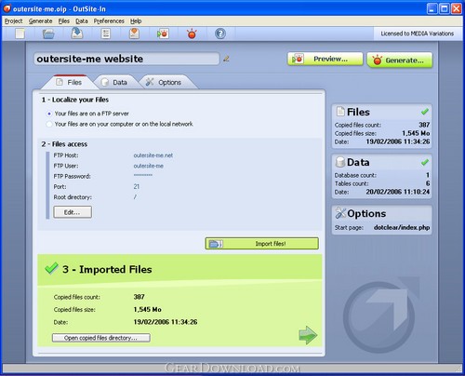The width and height of the screenshot is (465, 376).
Task: Click the Preview toolbar icon with red bug
Action: 163,34
